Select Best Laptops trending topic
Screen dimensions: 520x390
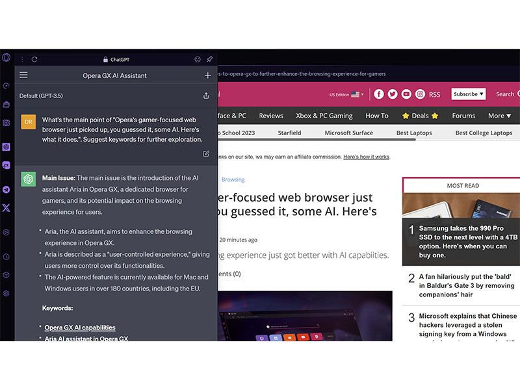414,133
